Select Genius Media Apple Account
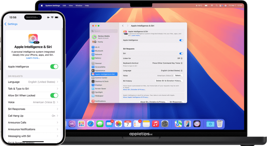Viewport: 267px width, 146px height. pyautogui.click(x=104, y=37)
